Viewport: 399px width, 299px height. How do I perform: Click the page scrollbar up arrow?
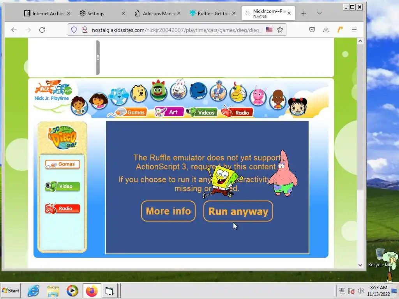[360, 41]
